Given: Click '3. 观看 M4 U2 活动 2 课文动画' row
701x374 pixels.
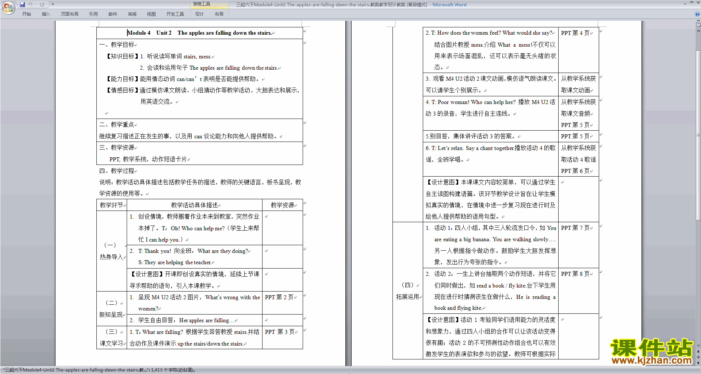Looking at the screenshot, I should point(490,84).
